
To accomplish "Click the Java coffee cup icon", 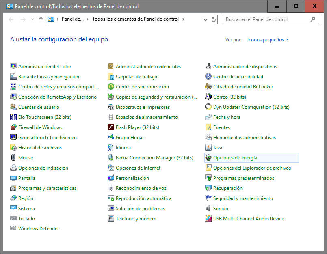I will 208,148.
